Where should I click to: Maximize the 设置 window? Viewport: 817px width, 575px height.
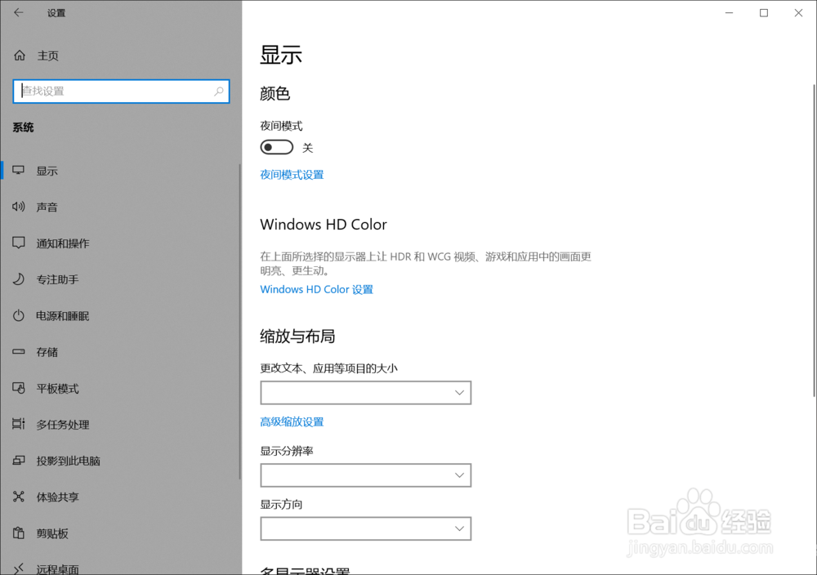(764, 13)
